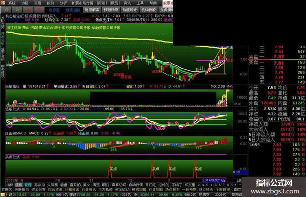Screen dimensions: 306x197
Task: Click the 卖盘 label in order book
Action: [253, 57]
